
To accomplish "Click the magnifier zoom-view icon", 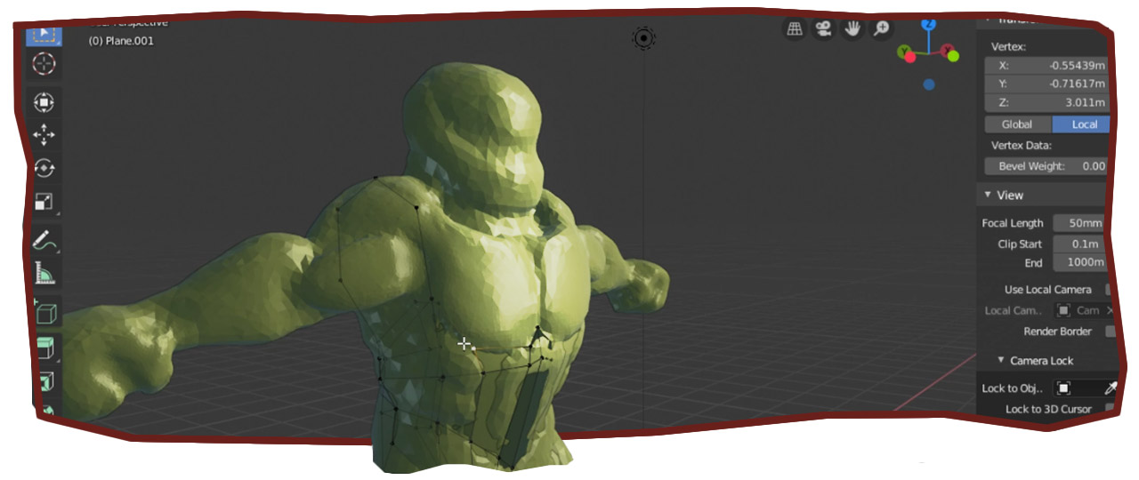I will point(880,28).
